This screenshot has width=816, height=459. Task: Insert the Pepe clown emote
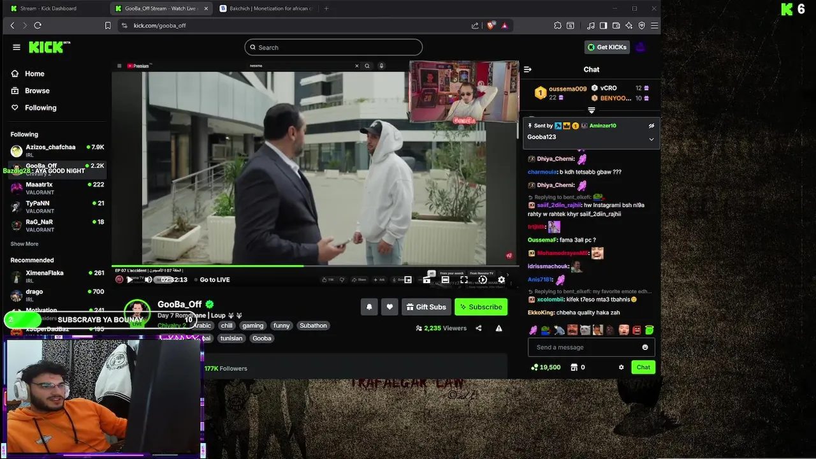tap(546, 330)
